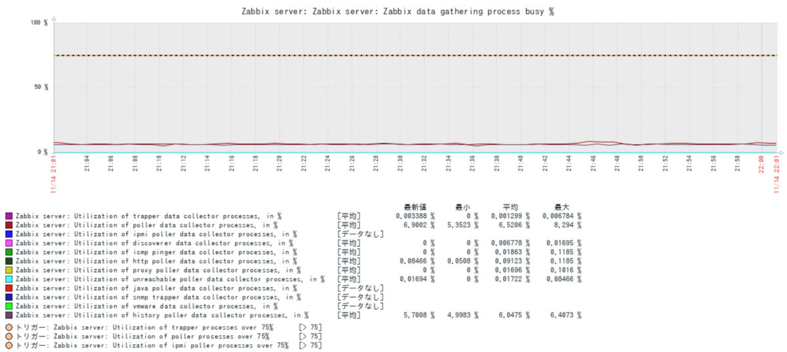
Task: Select the http poller data collector legend label
Action: 157,261
